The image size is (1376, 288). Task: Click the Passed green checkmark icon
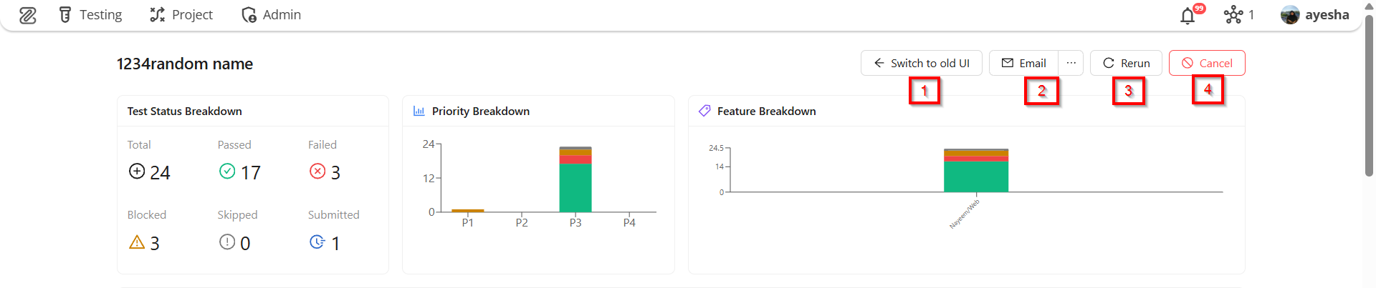point(227,172)
